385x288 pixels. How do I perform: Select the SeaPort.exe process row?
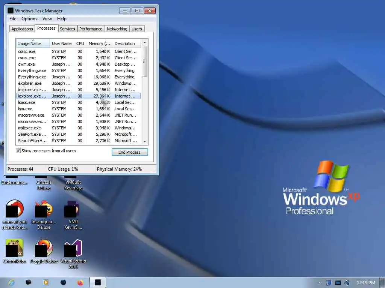[79, 134]
